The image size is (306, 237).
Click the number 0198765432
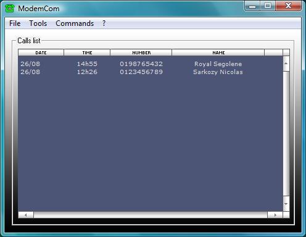(141, 64)
